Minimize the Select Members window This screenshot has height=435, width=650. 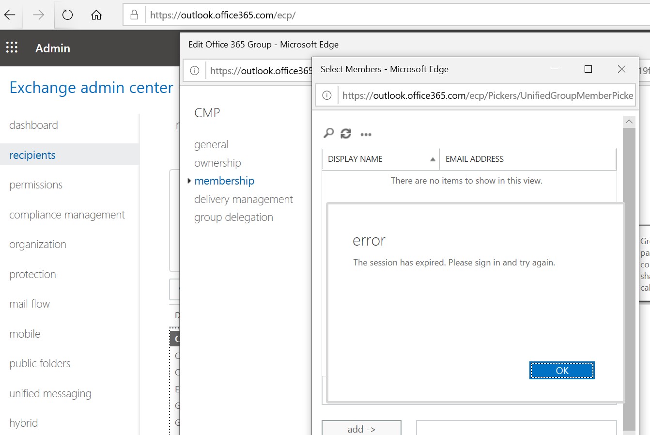[555, 69]
